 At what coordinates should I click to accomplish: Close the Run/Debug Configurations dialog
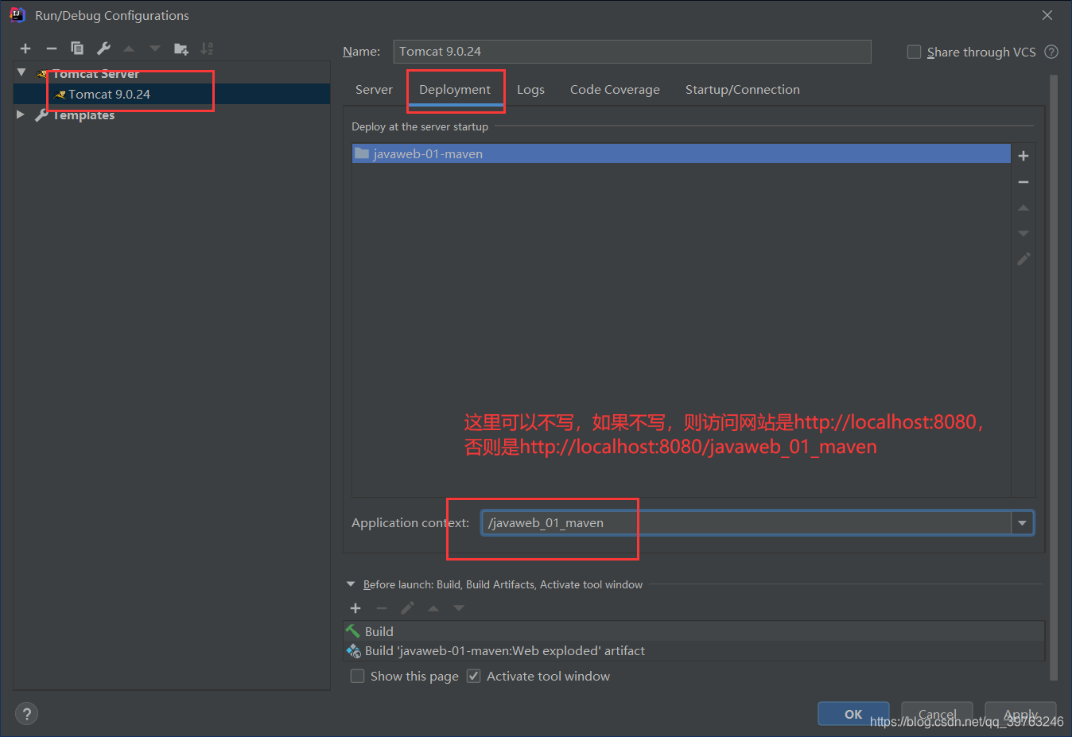pos(1047,15)
